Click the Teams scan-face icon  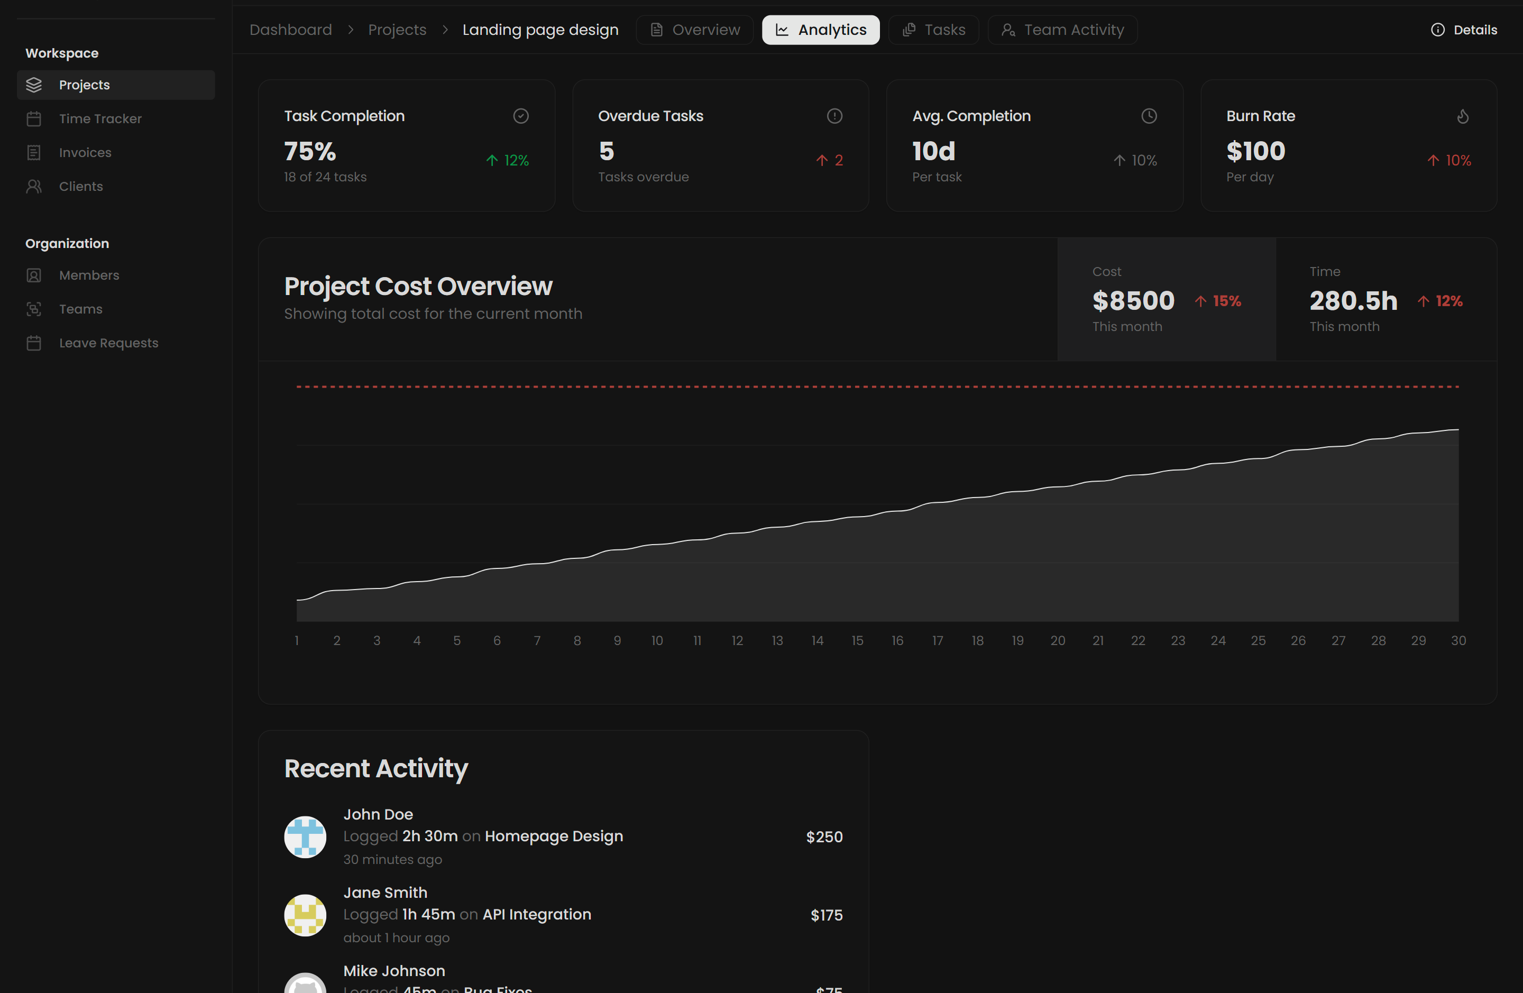(x=34, y=309)
